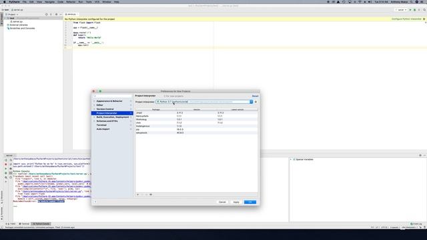The width and height of the screenshot is (427, 240).
Task: Expand the Version Control category
Action: click(95, 109)
